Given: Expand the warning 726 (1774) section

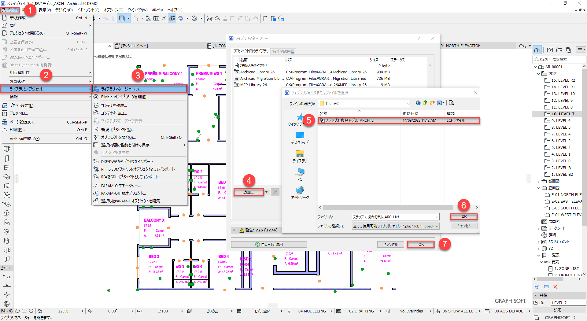Looking at the screenshot, I should click(234, 230).
